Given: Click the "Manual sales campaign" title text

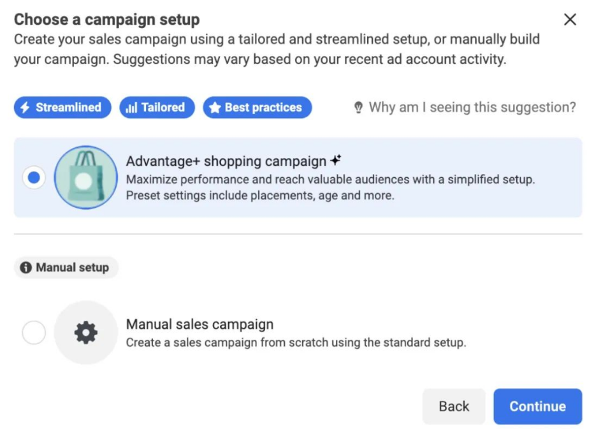Looking at the screenshot, I should pyautogui.click(x=199, y=324).
